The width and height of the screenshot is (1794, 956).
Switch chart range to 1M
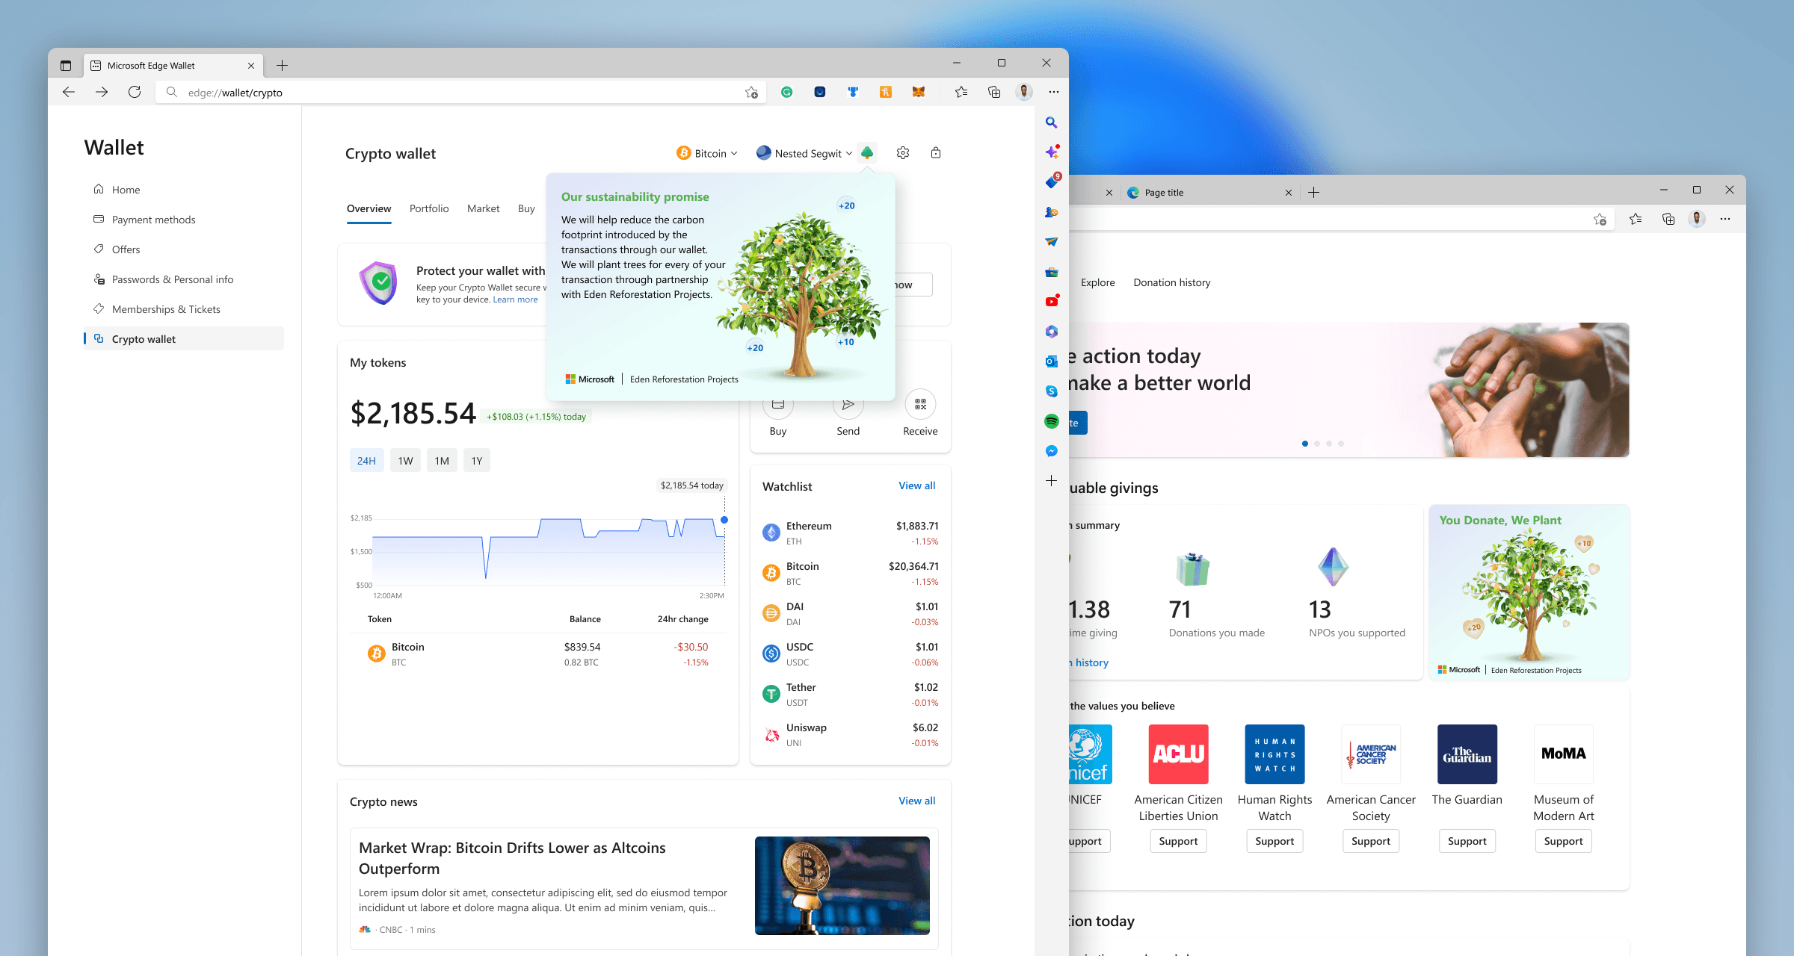(442, 461)
